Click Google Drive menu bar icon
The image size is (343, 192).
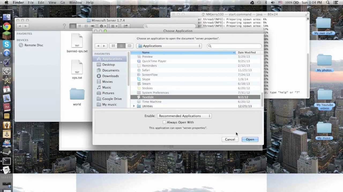(x=252, y=3)
